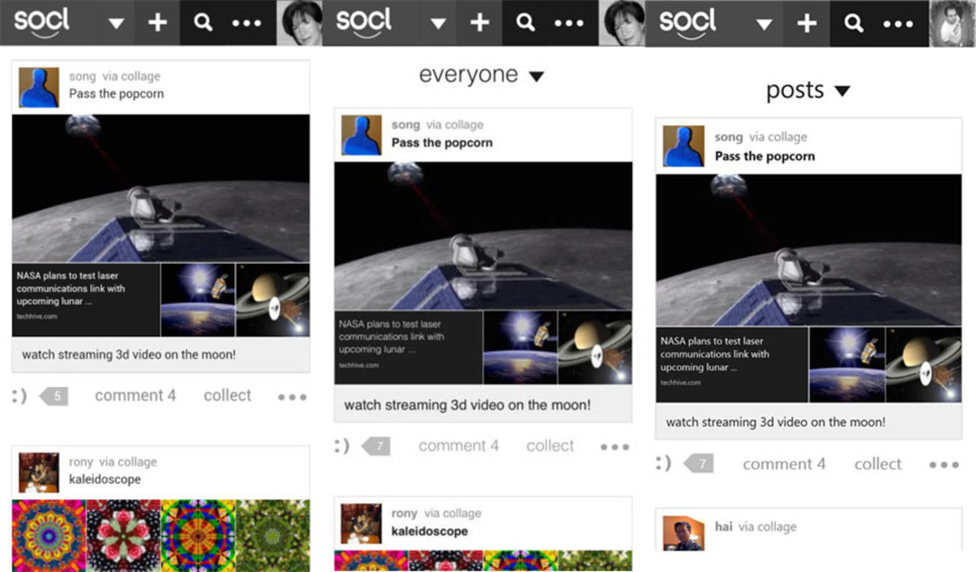976x572 pixels.
Task: Tap the plus icon in the left screen header
Action: 157,23
